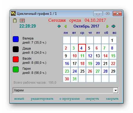Open the о программе link
Viewport: 133px width, 113px height.
pyautogui.click(x=70, y=99)
